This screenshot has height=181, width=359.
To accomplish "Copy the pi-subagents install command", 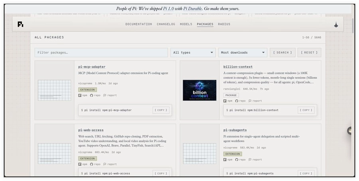I will pos(306,173).
